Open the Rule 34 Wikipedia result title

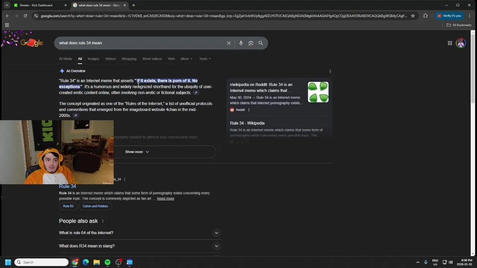pos(67,186)
